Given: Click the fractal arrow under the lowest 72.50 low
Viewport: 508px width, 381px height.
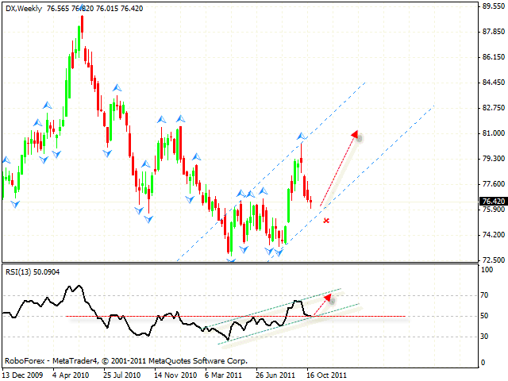Looking at the screenshot, I should coord(231,258).
